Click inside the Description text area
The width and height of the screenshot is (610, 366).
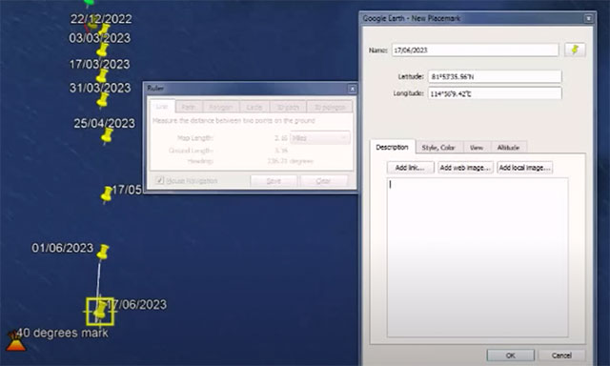coord(478,257)
